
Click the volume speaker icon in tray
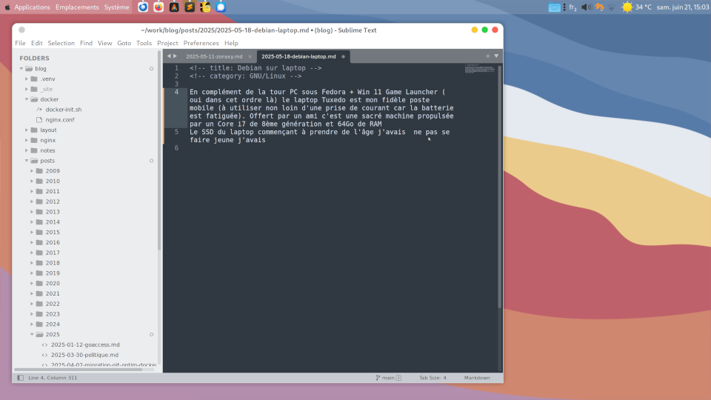(586, 7)
